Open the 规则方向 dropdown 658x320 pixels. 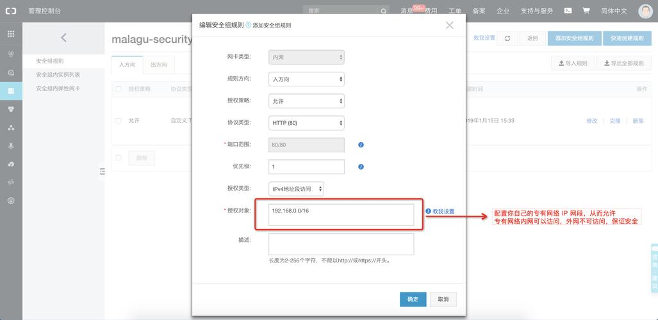point(306,79)
